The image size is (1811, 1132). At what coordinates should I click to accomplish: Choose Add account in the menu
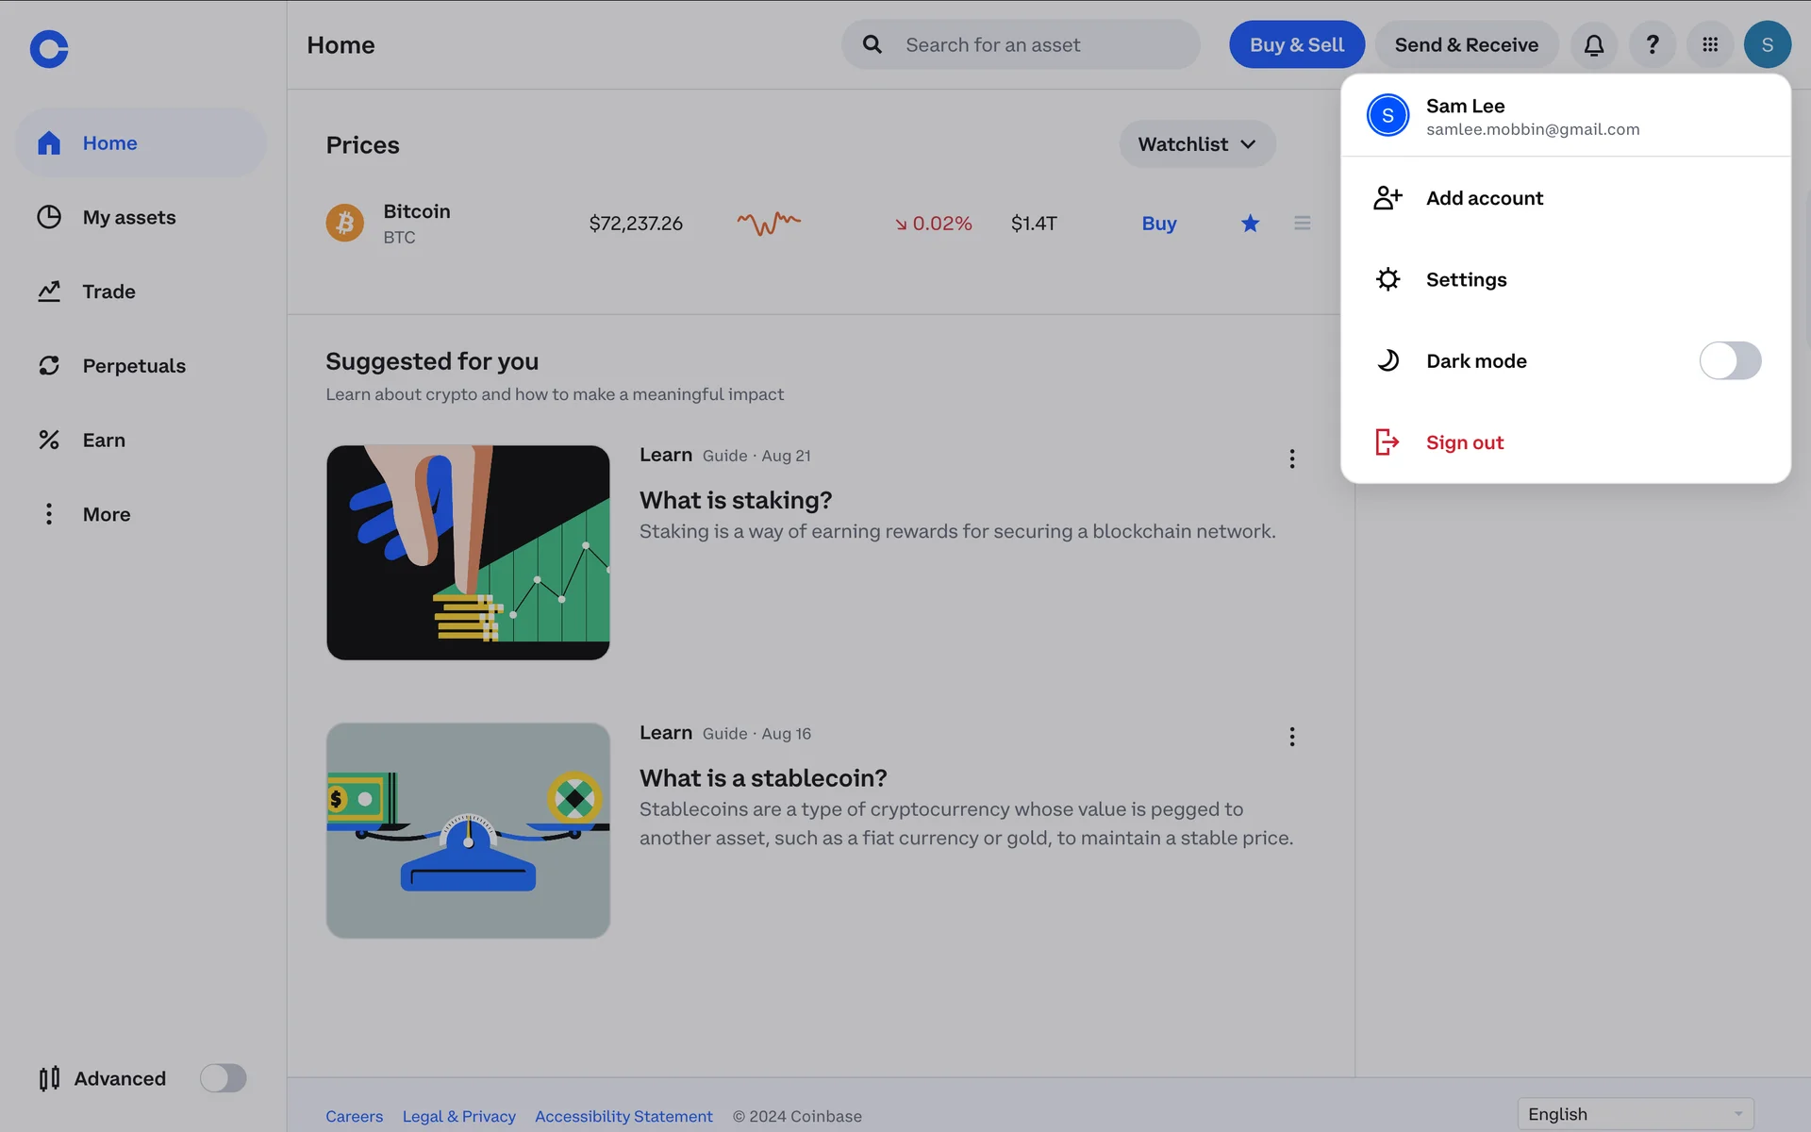pyautogui.click(x=1484, y=198)
